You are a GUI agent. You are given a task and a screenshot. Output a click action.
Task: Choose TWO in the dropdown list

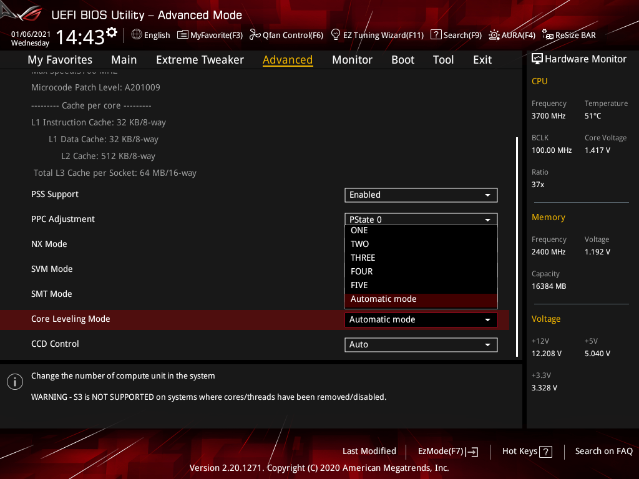421,244
